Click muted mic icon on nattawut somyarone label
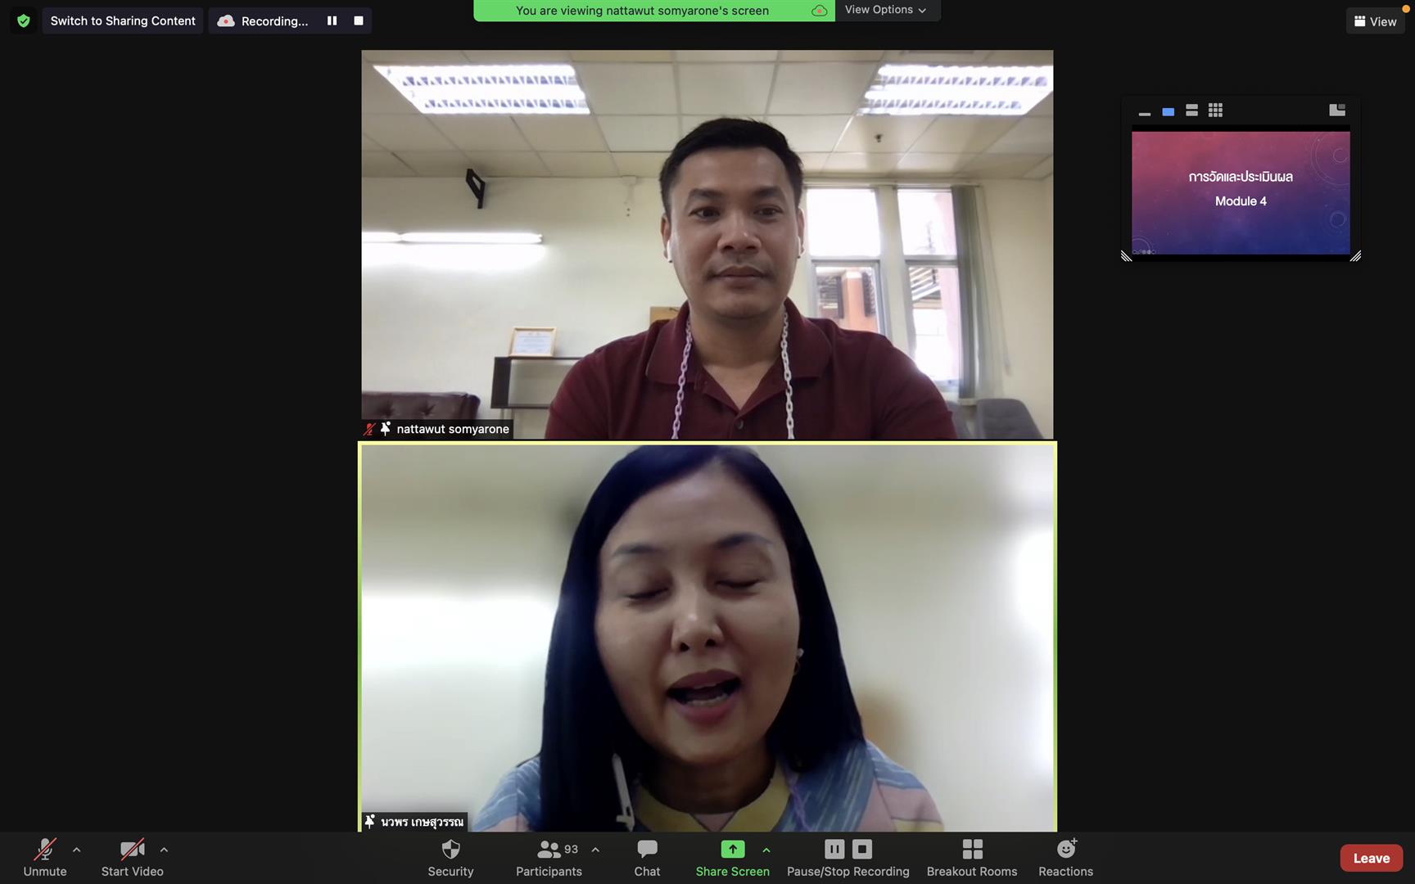 (x=369, y=429)
